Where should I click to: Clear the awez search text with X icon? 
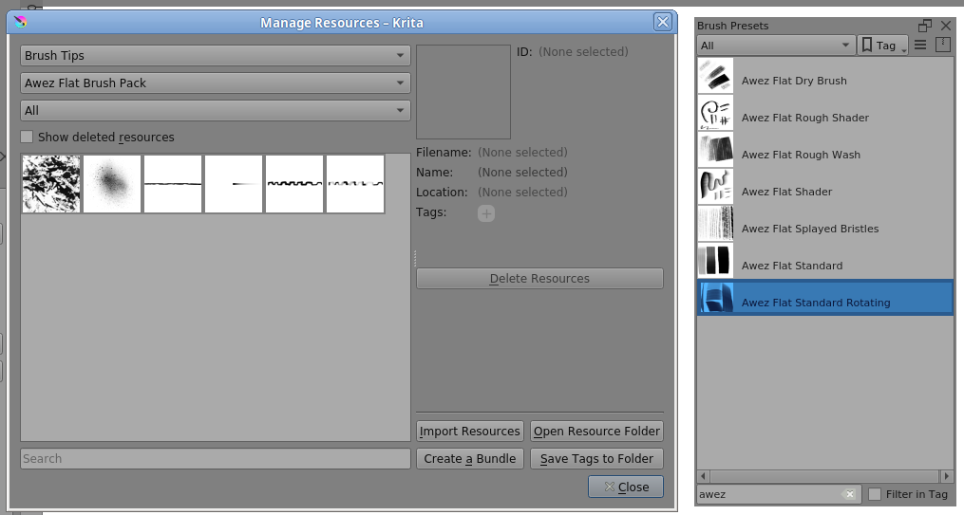point(849,494)
